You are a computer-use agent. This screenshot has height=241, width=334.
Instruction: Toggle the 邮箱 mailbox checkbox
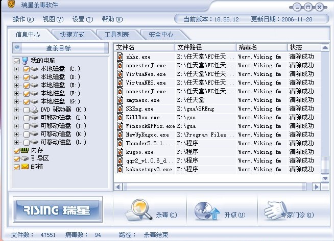click(17, 167)
